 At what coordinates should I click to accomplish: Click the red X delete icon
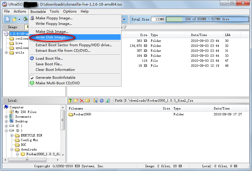[x=82, y=101]
